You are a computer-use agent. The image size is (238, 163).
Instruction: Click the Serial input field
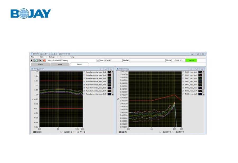[x=147, y=60]
